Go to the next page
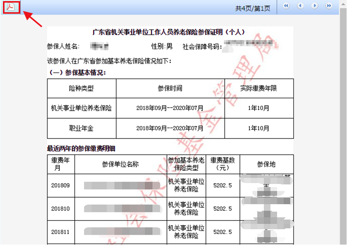 [314, 6]
